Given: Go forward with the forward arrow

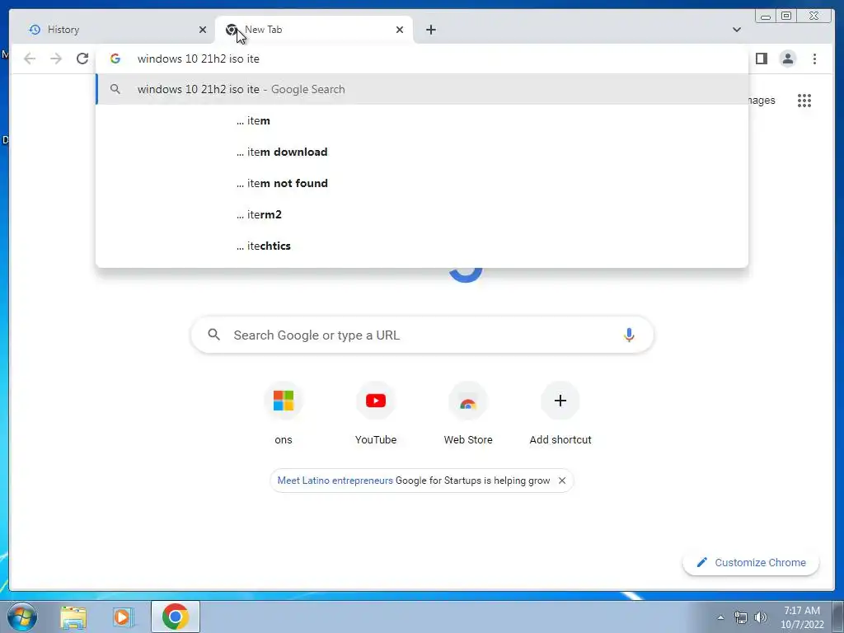Looking at the screenshot, I should click(56, 59).
